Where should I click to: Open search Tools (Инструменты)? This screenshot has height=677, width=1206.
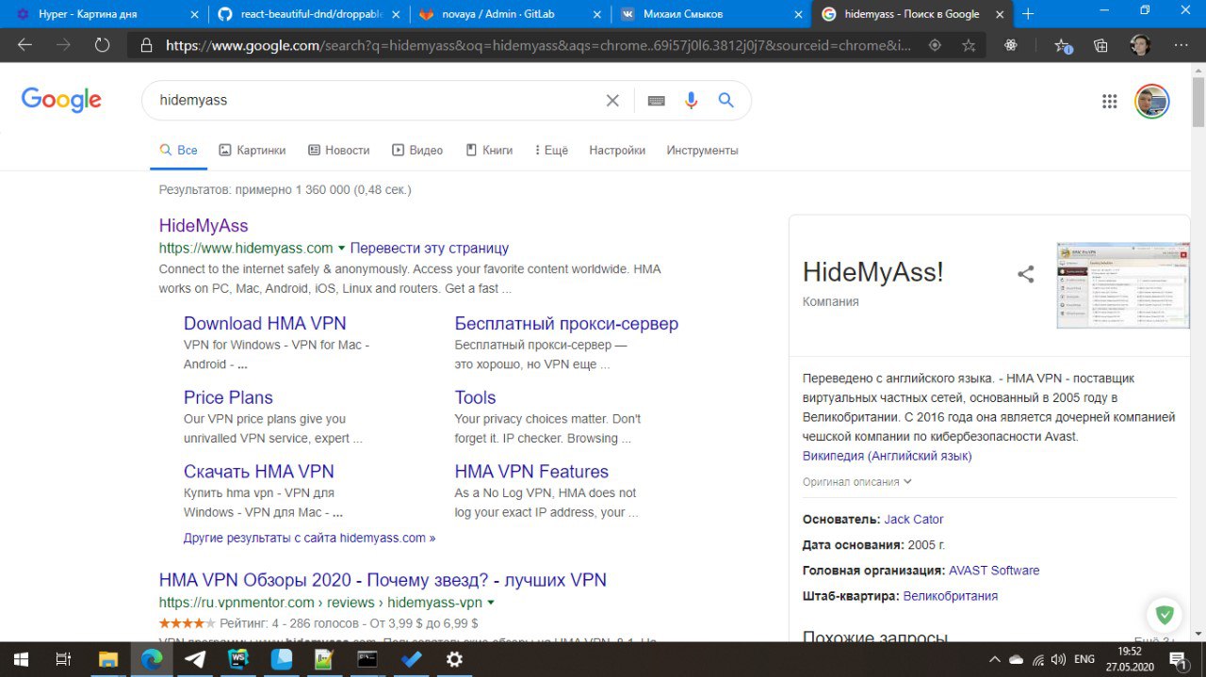pyautogui.click(x=702, y=150)
